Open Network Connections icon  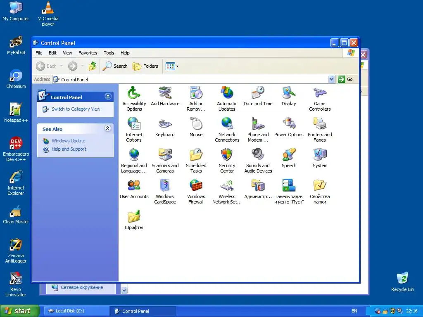[x=227, y=124]
